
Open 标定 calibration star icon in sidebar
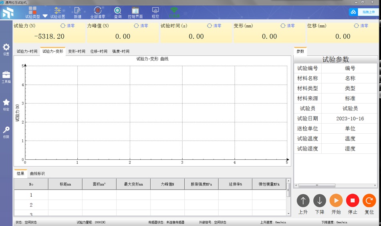(x=6, y=104)
